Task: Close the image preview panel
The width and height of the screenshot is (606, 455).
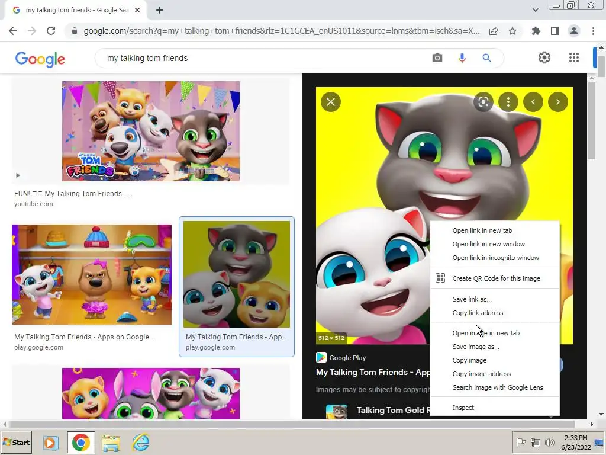Action: (331, 102)
